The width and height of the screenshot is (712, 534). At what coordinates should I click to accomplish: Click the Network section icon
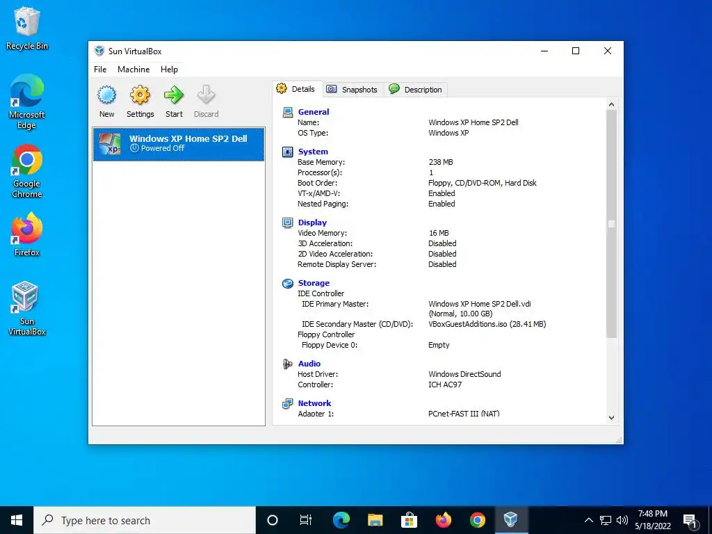coord(287,403)
